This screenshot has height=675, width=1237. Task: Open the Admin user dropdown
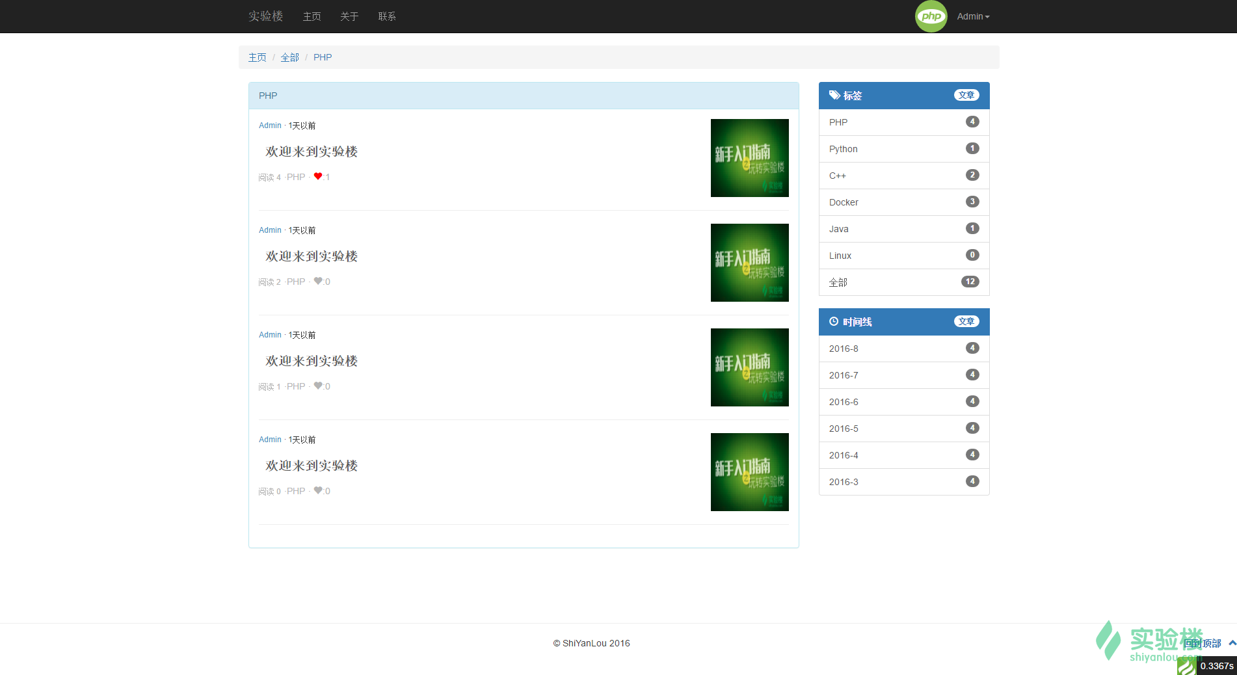click(x=973, y=16)
